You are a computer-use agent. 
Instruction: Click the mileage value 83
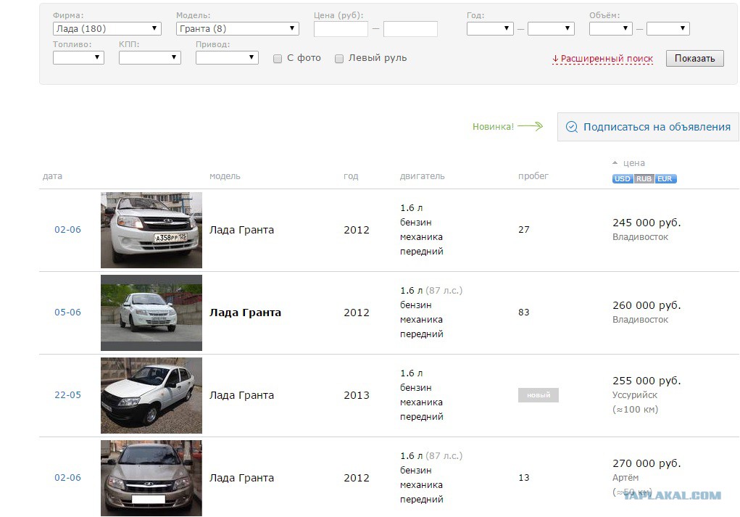coord(524,312)
